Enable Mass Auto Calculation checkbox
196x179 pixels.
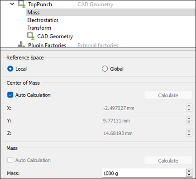pos(10,160)
